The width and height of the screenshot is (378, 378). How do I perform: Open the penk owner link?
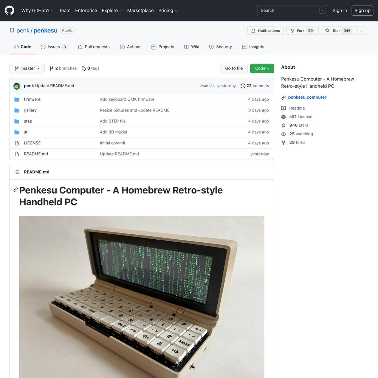[23, 31]
